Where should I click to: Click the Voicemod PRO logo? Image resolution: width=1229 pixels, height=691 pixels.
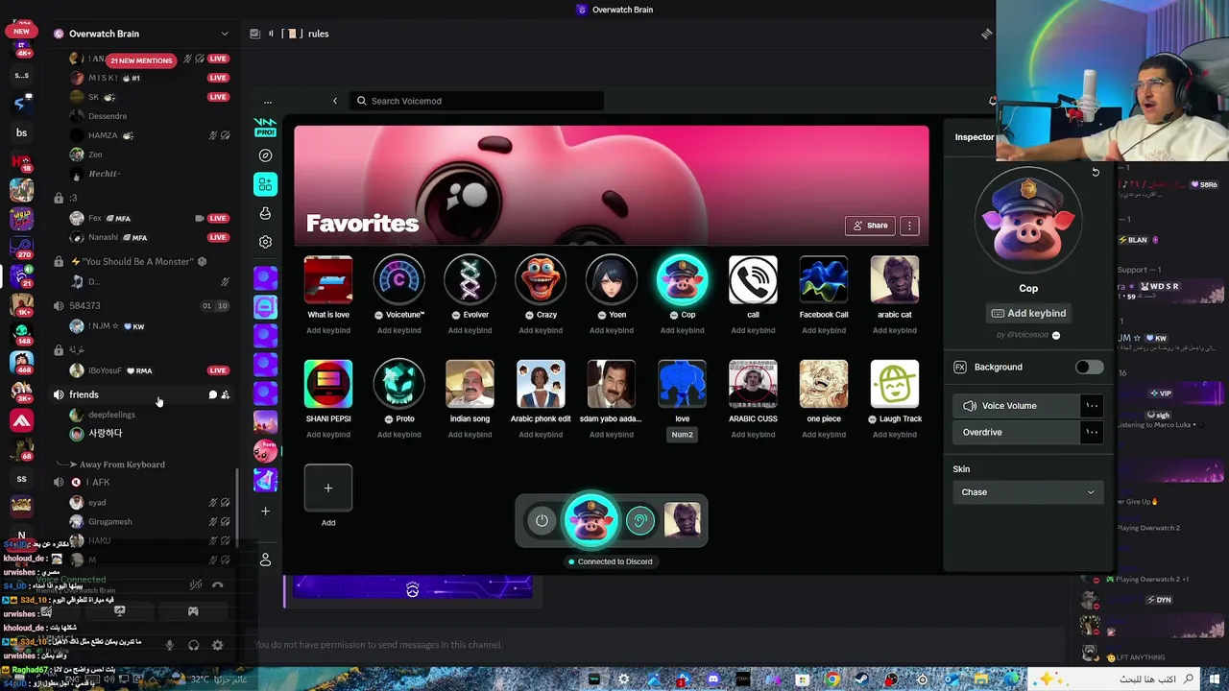click(265, 127)
